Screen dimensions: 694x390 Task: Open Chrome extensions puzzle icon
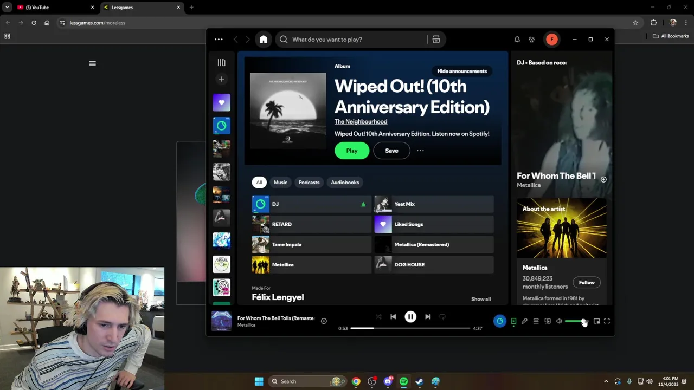coord(653,23)
